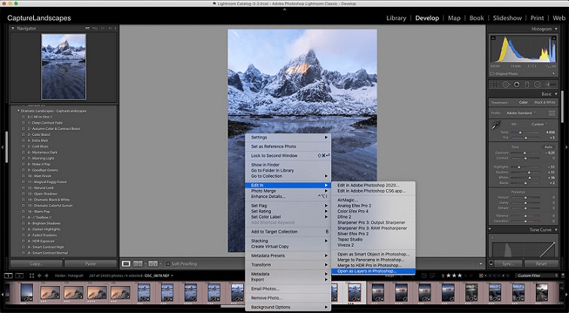Click the Copy... button
This screenshot has width=569, height=313.
(x=36, y=264)
